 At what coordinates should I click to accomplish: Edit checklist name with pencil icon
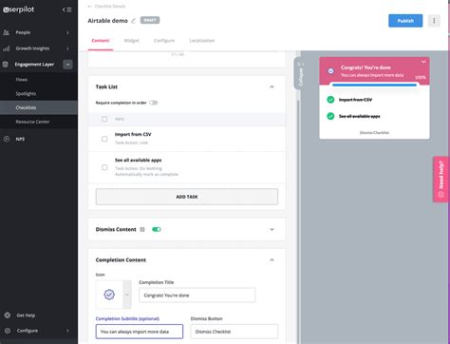pos(133,21)
